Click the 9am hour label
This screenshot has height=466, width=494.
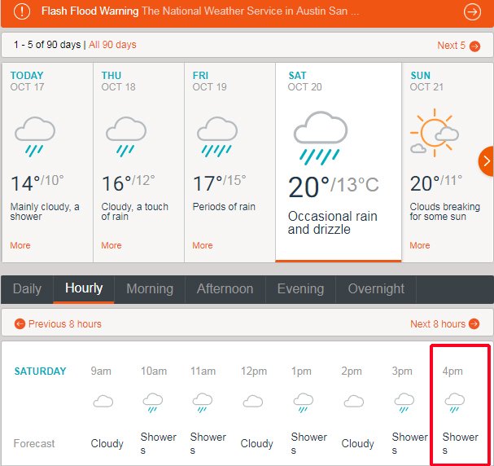[x=101, y=371]
